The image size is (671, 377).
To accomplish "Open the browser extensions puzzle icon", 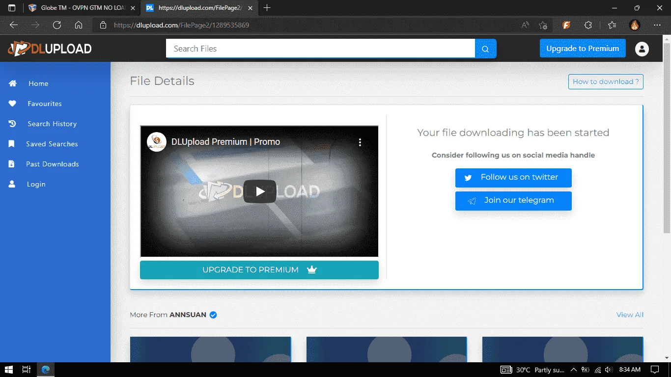I will point(588,25).
